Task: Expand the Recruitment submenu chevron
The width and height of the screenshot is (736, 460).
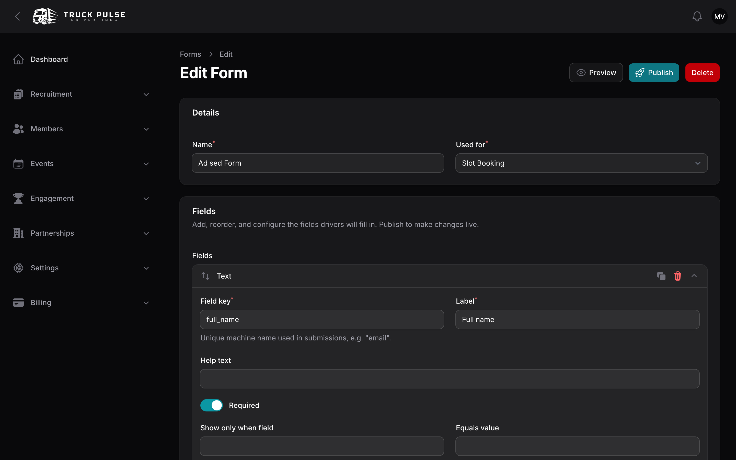Action: point(146,94)
